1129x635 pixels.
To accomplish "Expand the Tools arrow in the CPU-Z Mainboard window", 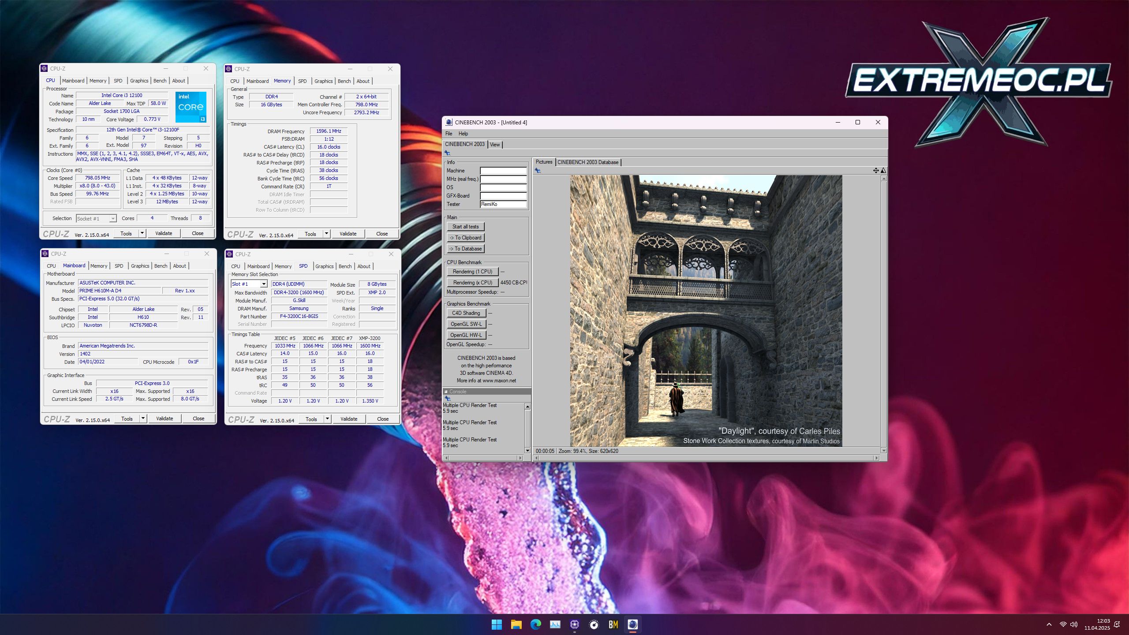I will 143,418.
